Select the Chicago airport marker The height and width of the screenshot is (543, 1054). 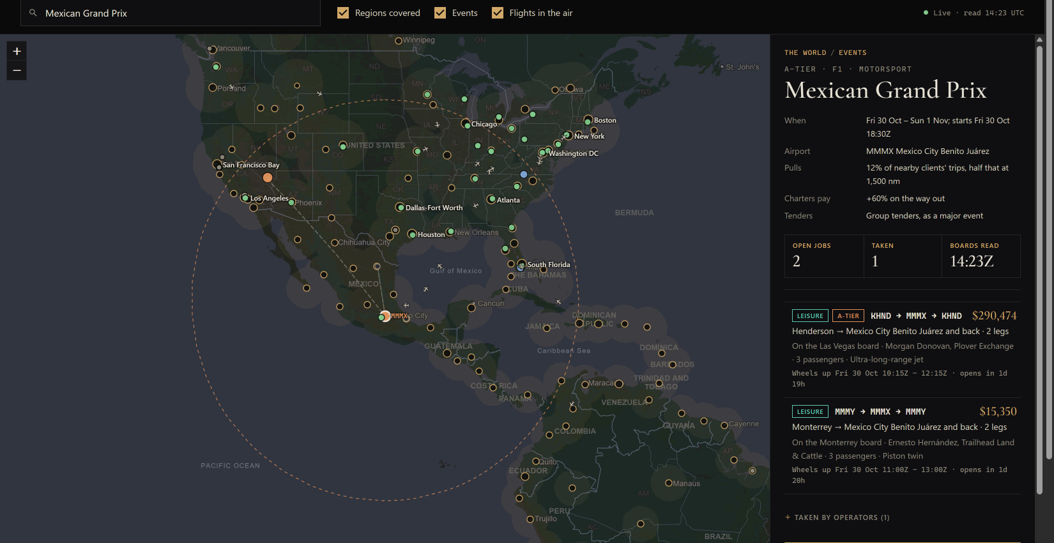click(x=466, y=124)
